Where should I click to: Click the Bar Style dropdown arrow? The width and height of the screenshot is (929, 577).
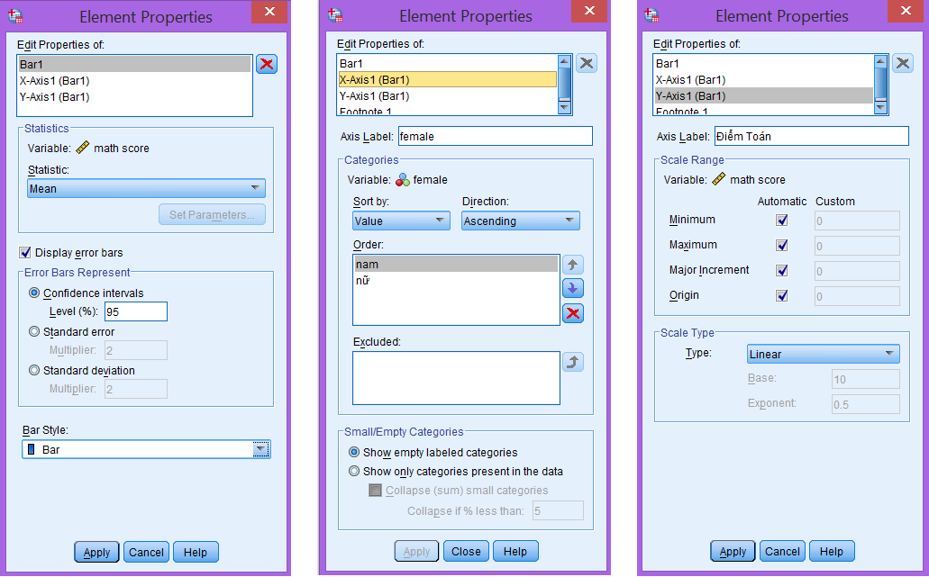coord(260,449)
